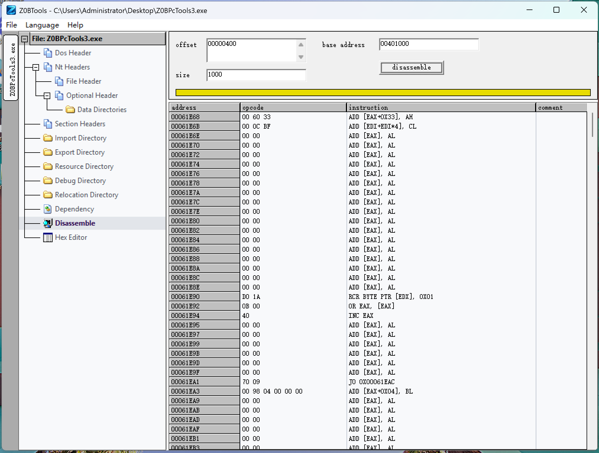Click instruction RCR BYTE PTR [EDX], 0X01
The width and height of the screenshot is (599, 453).
391,297
